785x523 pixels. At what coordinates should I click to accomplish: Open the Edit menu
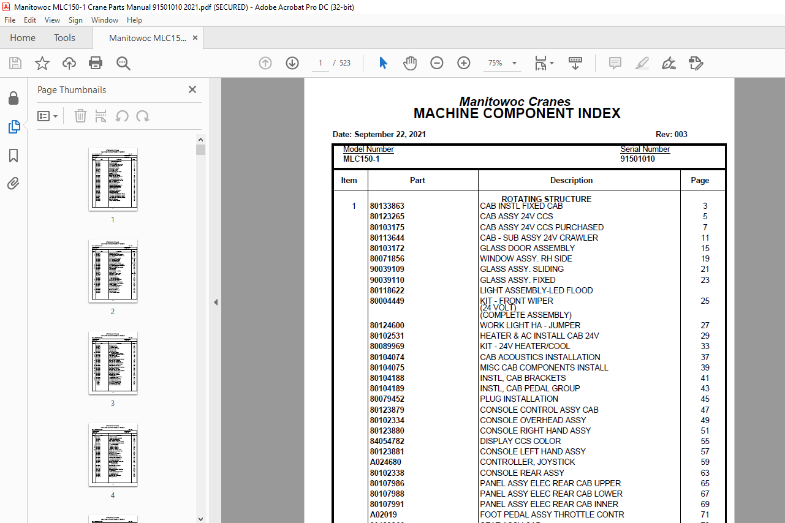[x=30, y=20]
